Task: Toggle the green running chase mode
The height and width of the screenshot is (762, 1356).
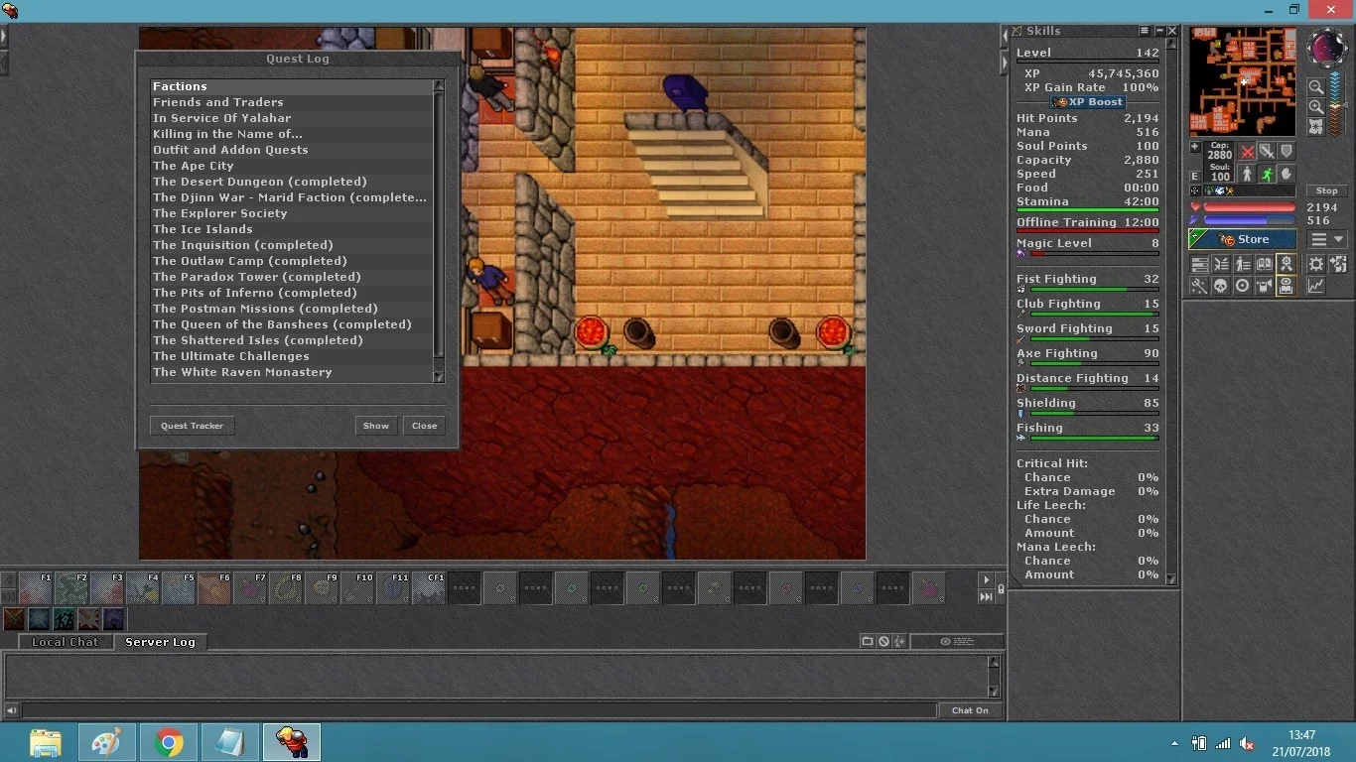Action: [x=1267, y=175]
